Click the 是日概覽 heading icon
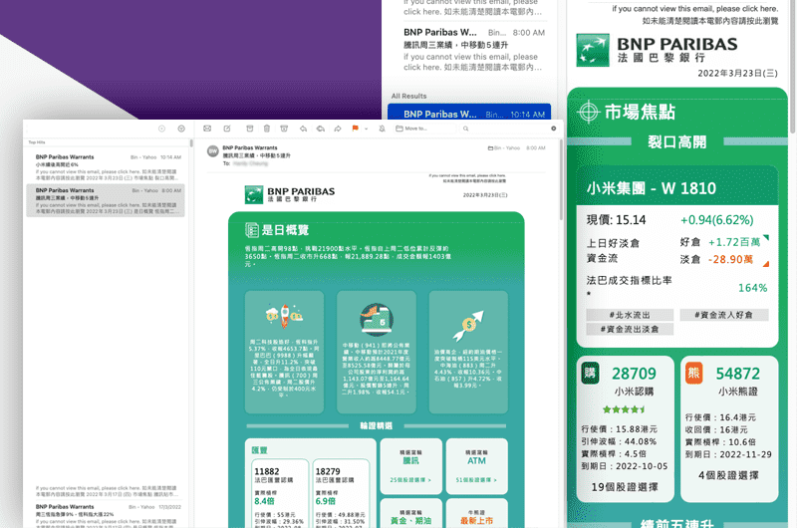 (x=252, y=230)
